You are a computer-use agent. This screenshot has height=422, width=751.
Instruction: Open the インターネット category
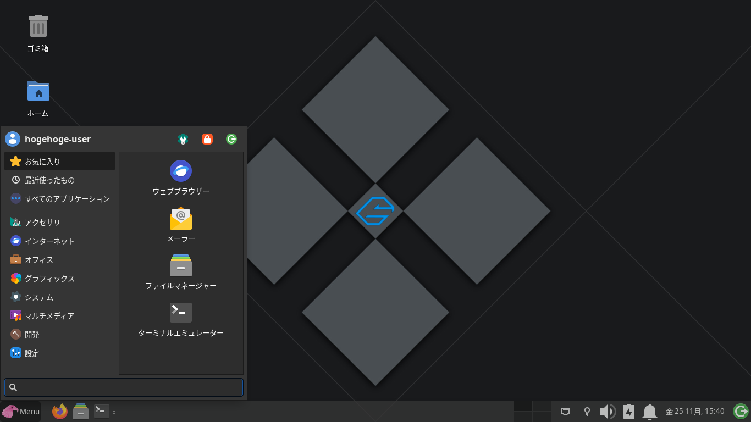[x=60, y=241]
